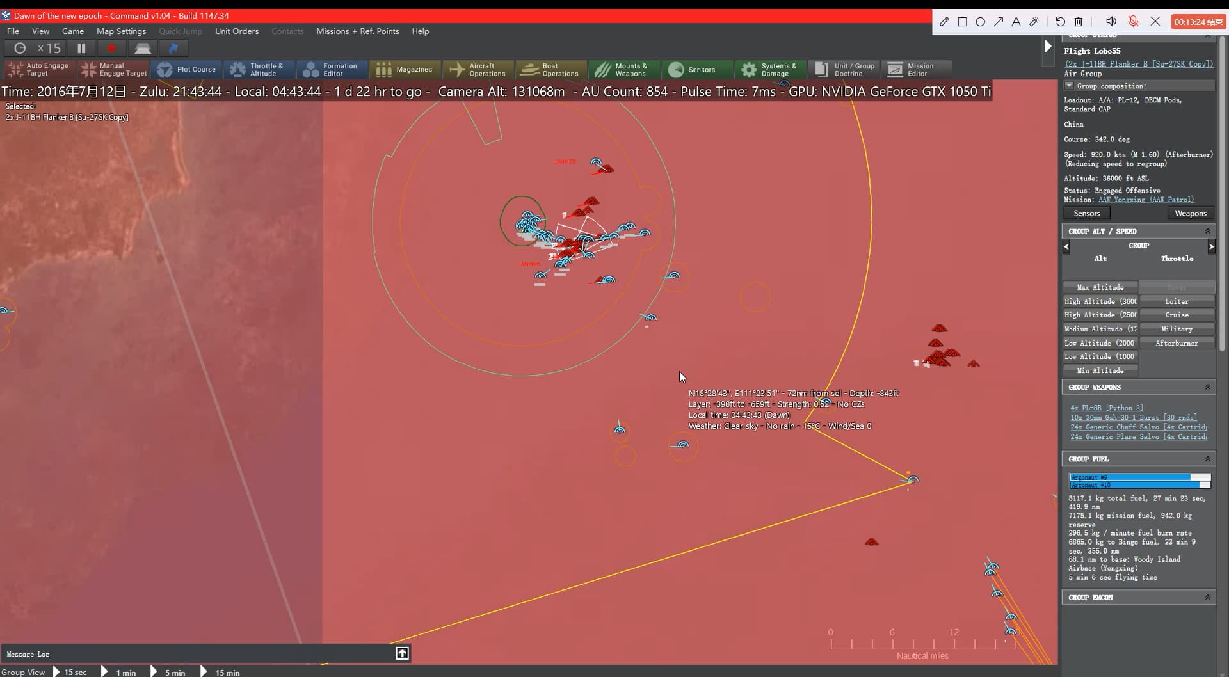Open Aircraft Operations
This screenshot has width=1229, height=677.
coord(478,69)
